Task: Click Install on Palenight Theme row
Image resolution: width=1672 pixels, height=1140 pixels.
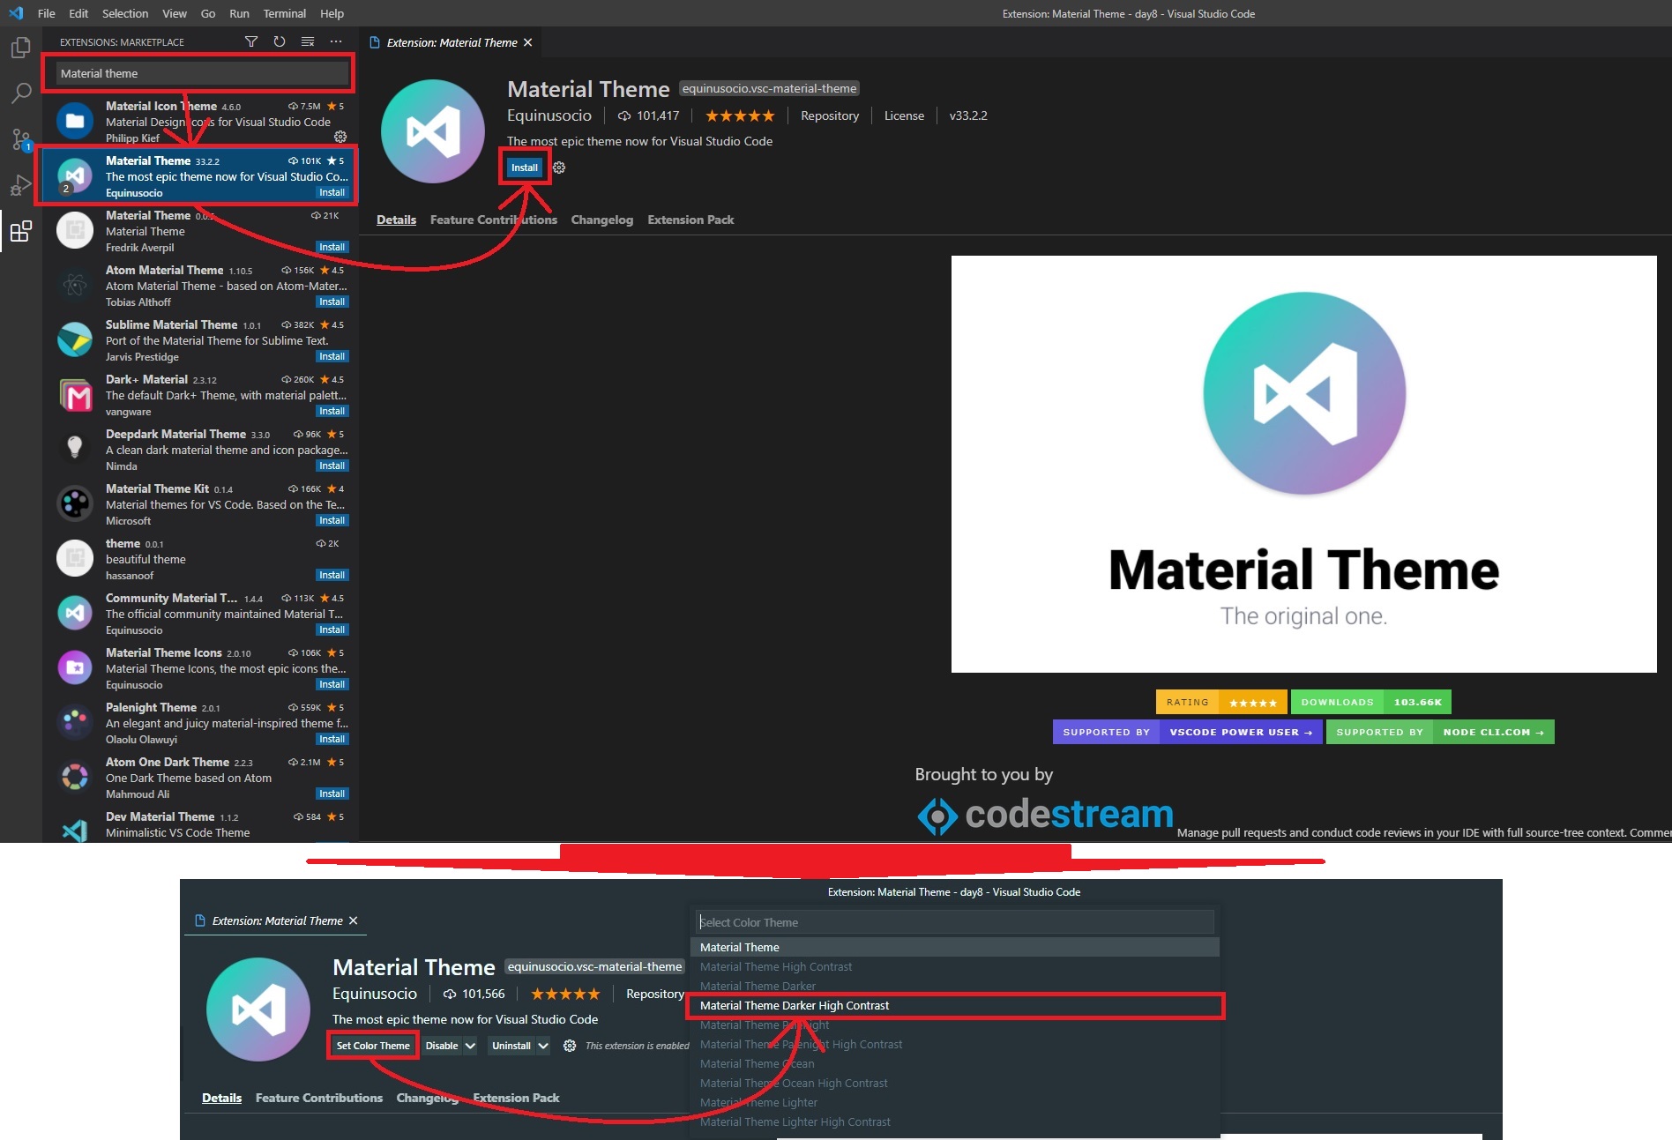Action: (x=332, y=739)
